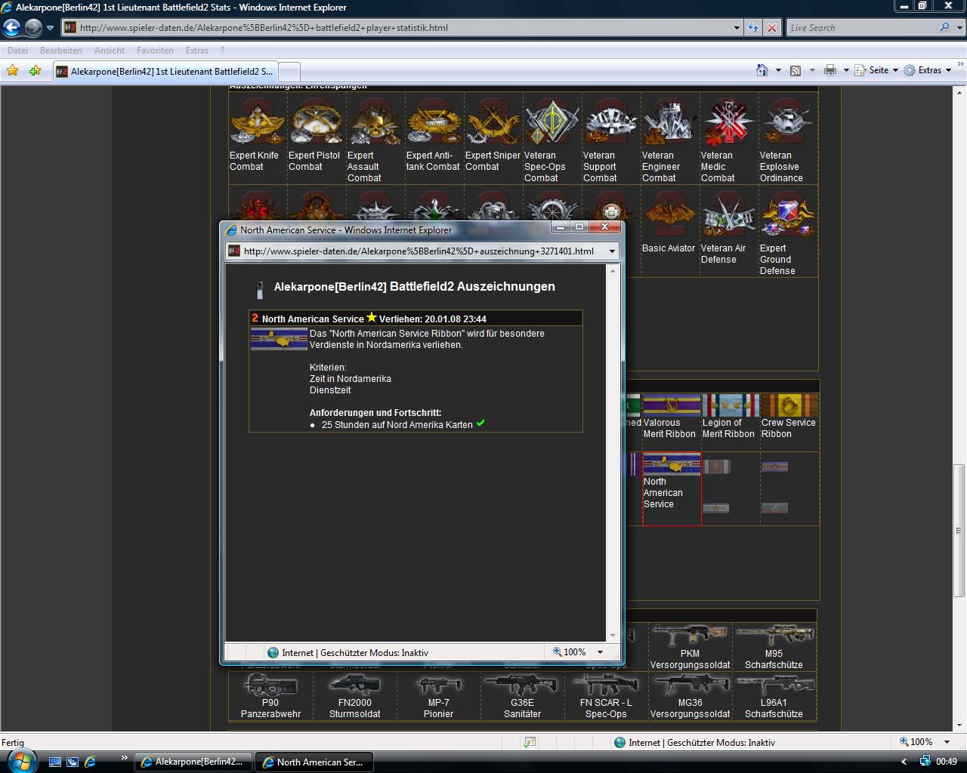
Task: Launch Internet Explorer from quick launch
Action: [90, 762]
